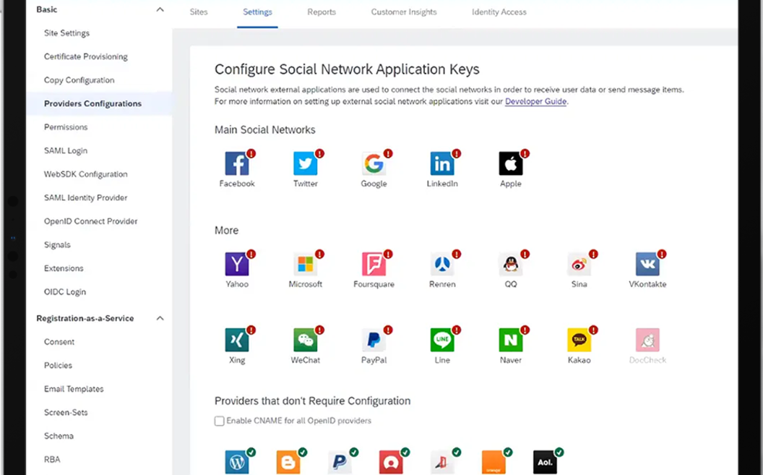Open the WeChat provider icon
The height and width of the screenshot is (475, 763).
click(x=305, y=340)
